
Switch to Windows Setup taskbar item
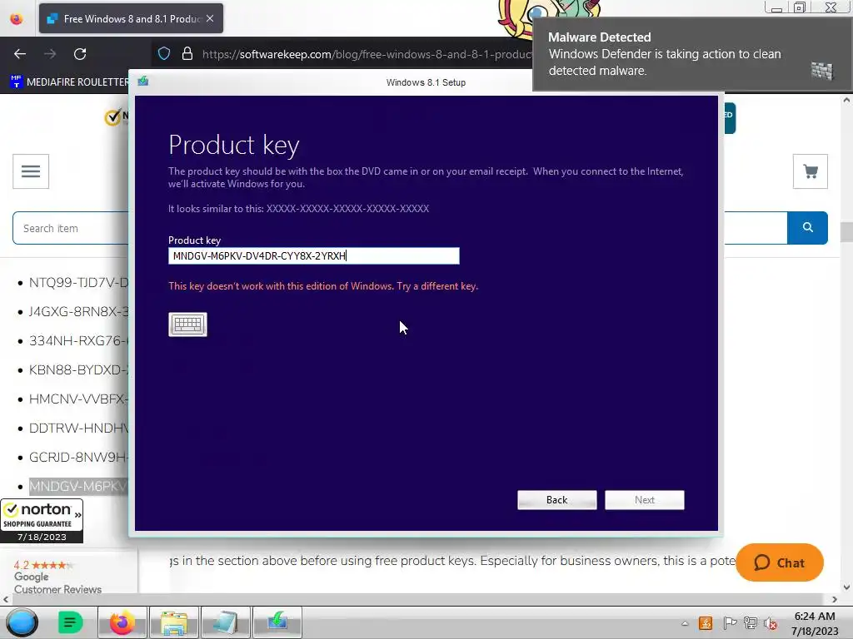click(x=277, y=622)
